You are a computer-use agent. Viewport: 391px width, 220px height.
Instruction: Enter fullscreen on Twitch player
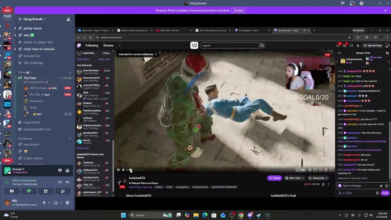(331, 170)
